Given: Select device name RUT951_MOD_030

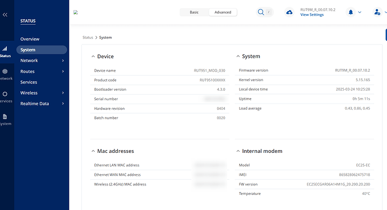Looking at the screenshot, I should click(209, 71).
